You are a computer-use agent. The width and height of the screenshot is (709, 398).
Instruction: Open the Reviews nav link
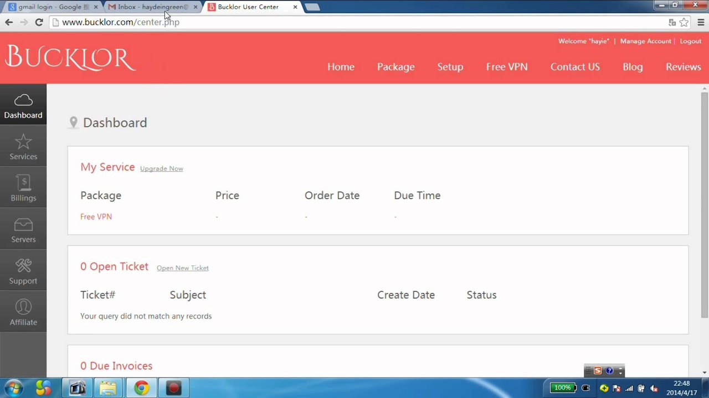(x=683, y=67)
